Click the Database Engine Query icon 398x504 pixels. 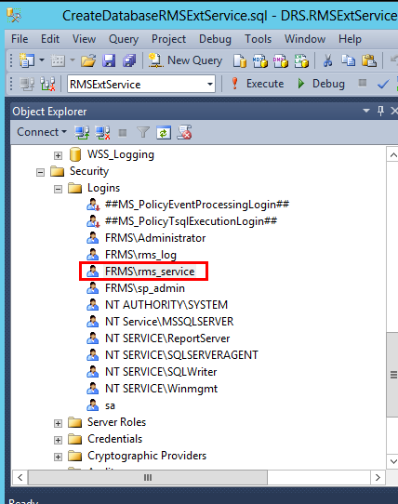coord(240,60)
